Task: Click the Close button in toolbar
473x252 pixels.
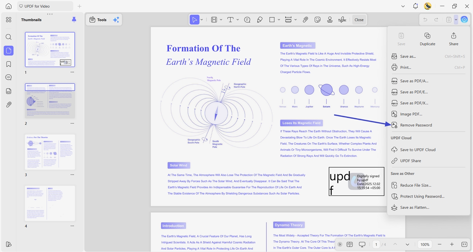Action: 359,20
